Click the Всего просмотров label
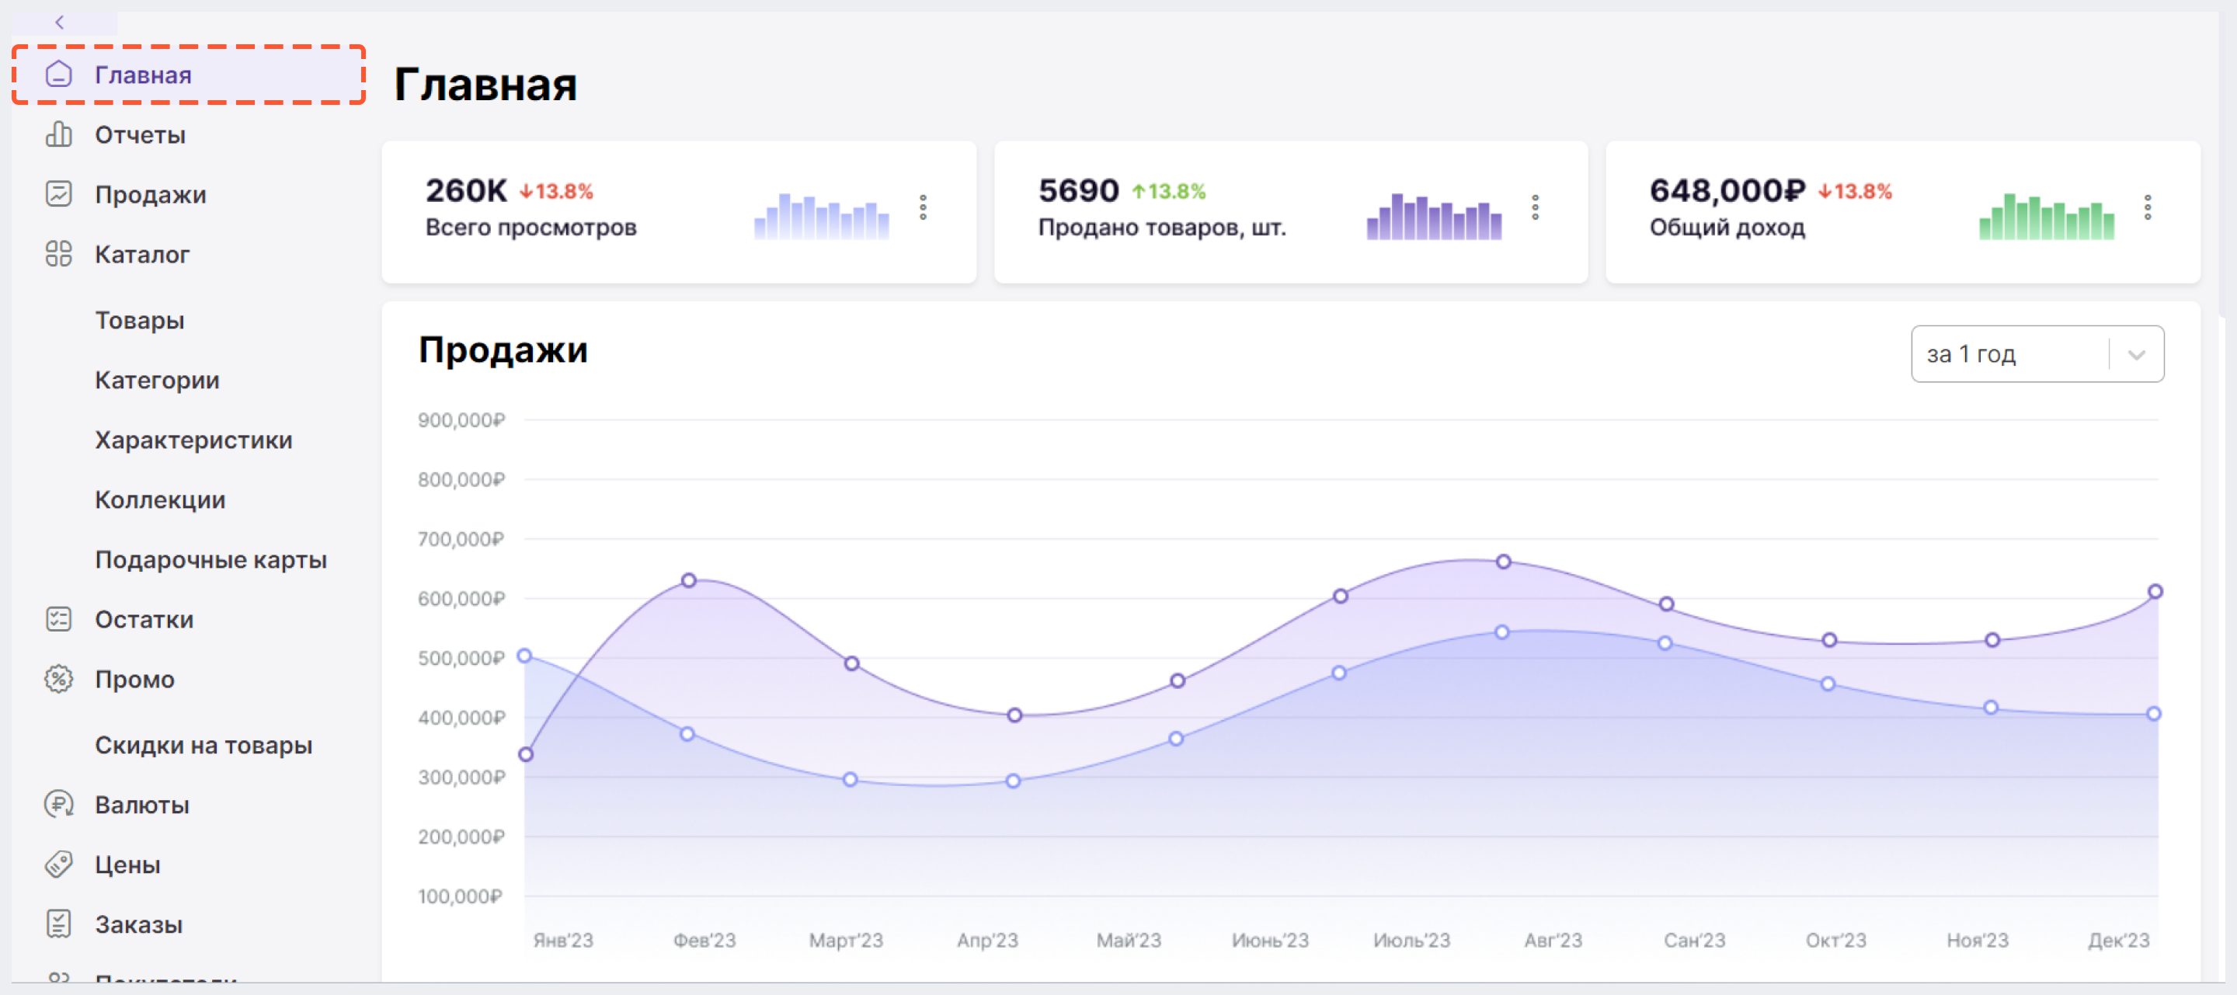The image size is (2237, 995). click(531, 228)
